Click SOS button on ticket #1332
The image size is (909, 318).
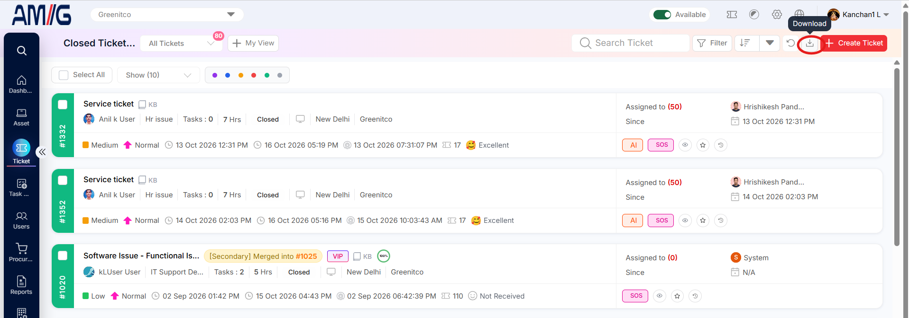pos(661,145)
